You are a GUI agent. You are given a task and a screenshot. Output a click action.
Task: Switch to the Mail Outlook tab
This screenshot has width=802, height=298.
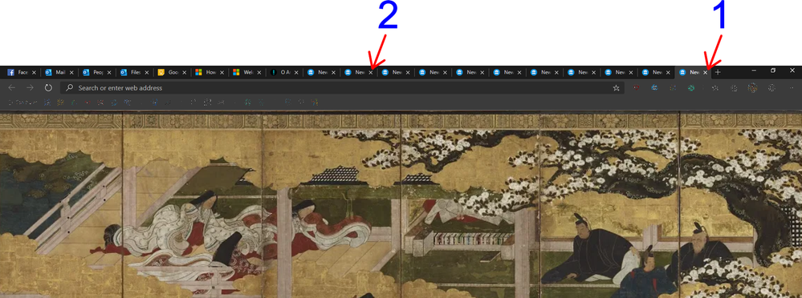(x=59, y=72)
